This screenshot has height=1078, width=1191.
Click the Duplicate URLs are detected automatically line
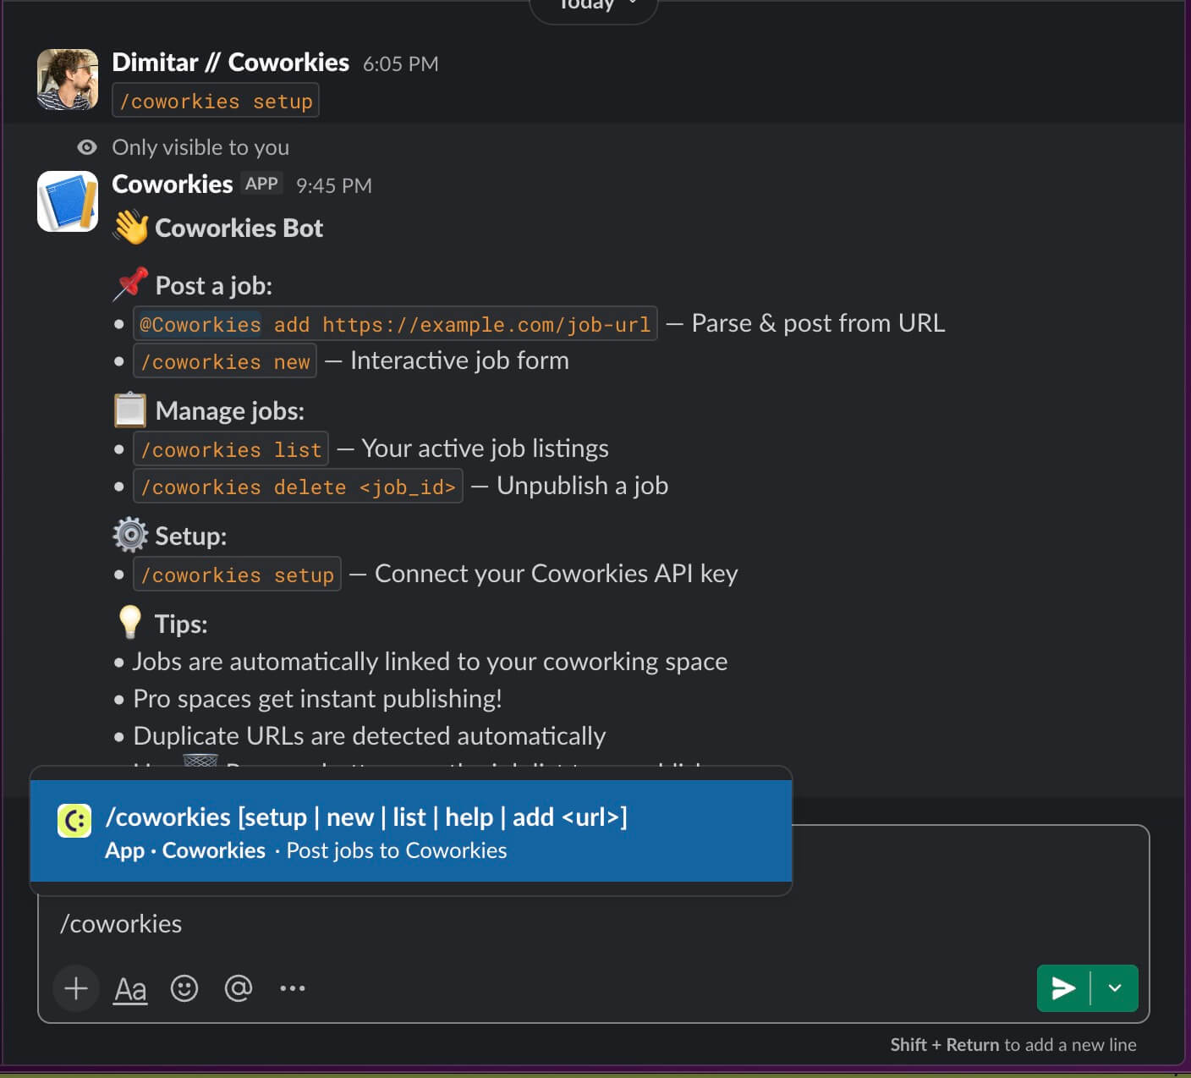pyautogui.click(x=370, y=736)
